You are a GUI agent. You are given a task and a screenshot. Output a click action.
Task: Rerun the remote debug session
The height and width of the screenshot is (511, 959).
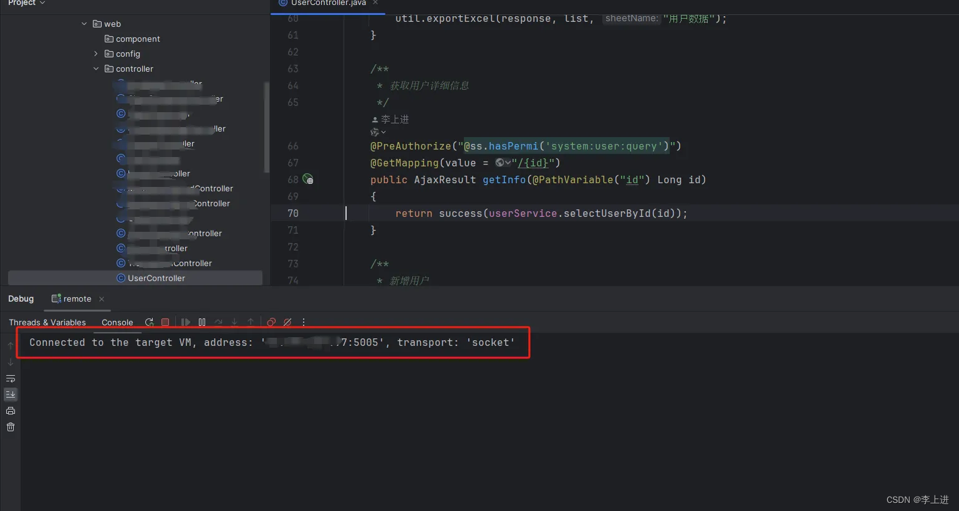click(149, 322)
